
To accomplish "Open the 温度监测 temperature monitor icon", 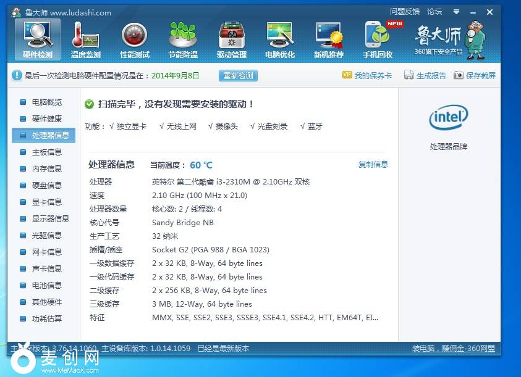I will 85,38.
